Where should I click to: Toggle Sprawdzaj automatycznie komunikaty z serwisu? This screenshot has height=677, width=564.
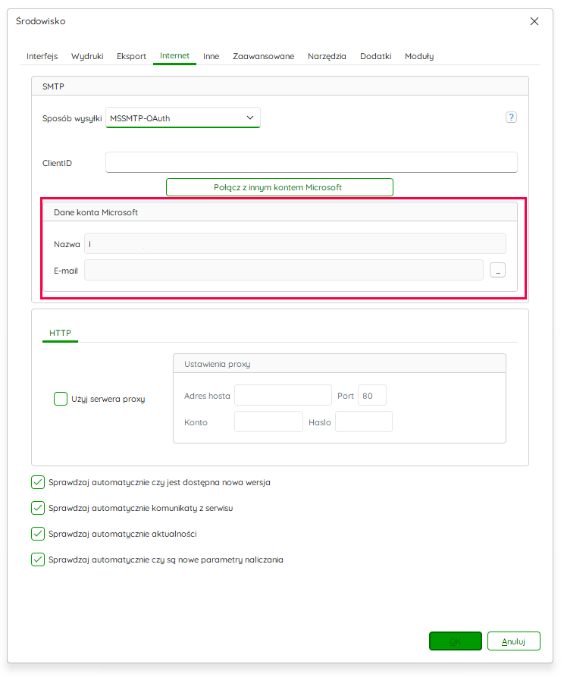38,508
